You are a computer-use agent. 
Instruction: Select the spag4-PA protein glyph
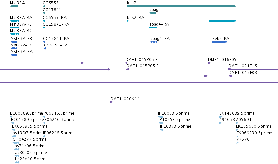(154, 42)
